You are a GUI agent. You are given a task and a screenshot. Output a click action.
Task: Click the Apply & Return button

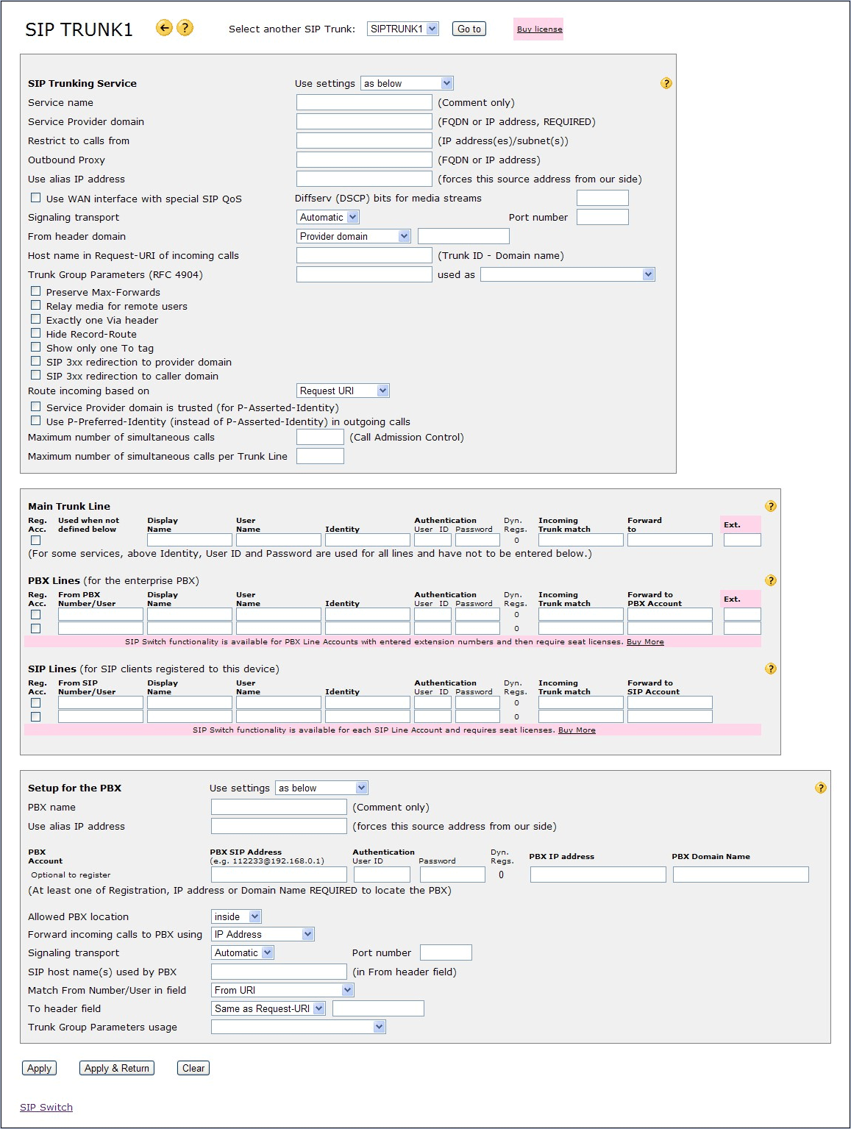pos(117,1068)
